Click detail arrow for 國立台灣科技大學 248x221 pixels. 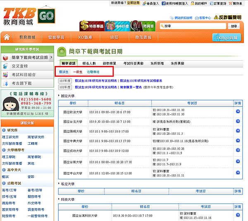(238, 215)
